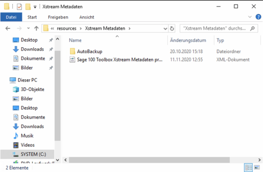This screenshot has width=263, height=172.
Task: Select Sage 100 Toolbox Xstream Metadaten file name
Action: 120,60
